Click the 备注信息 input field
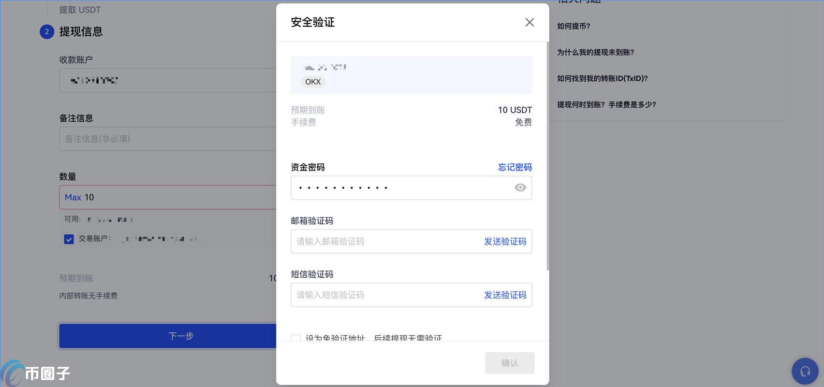This screenshot has height=387, width=824. pos(168,139)
